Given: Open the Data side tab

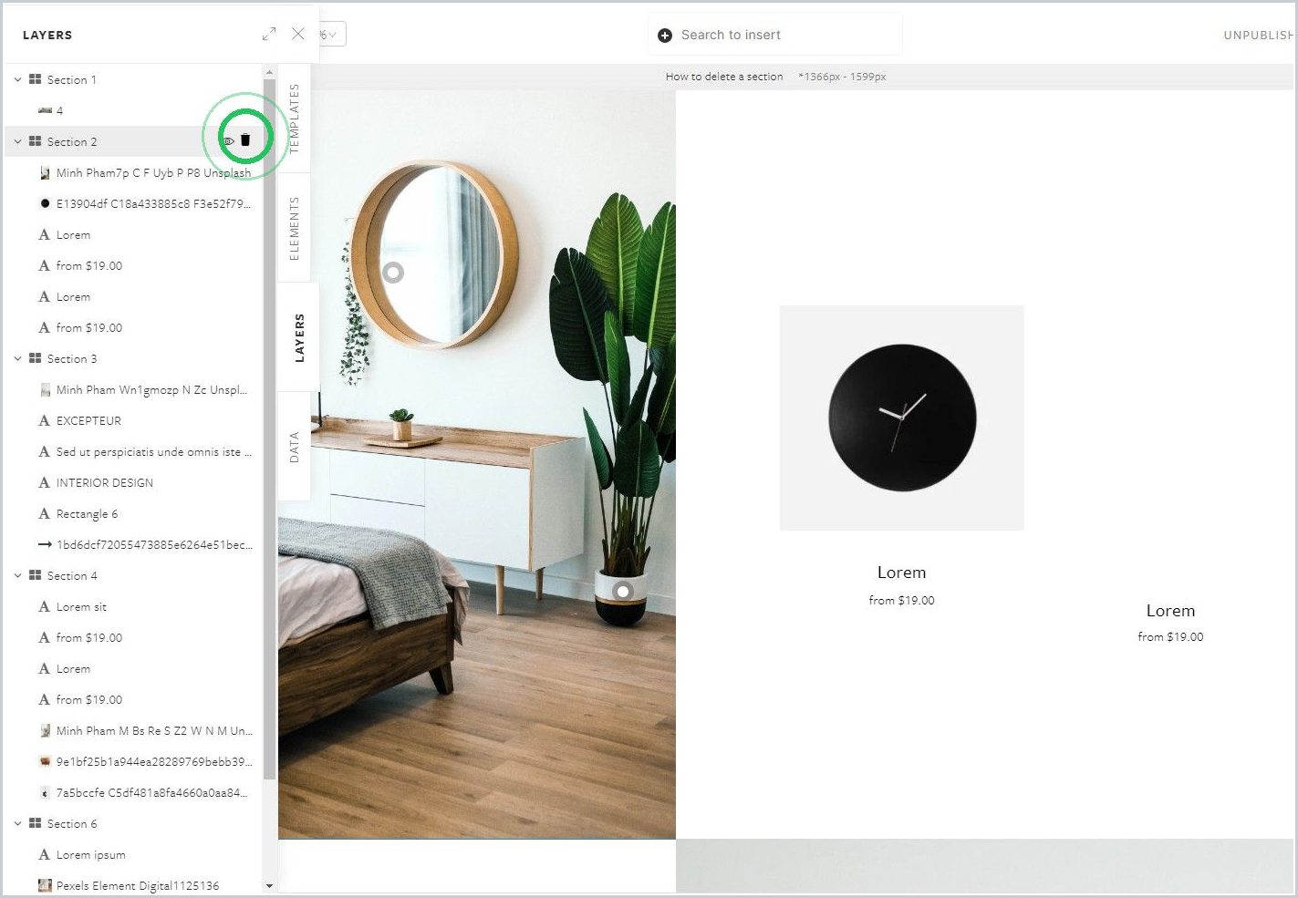Looking at the screenshot, I should pos(294,447).
